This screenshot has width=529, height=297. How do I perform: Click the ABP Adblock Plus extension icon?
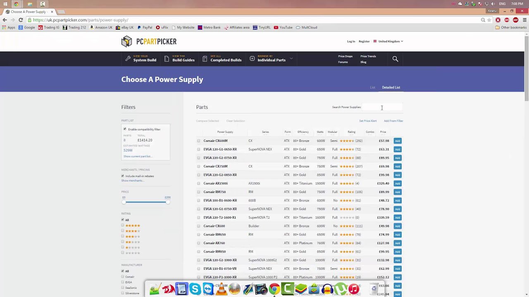point(515,20)
